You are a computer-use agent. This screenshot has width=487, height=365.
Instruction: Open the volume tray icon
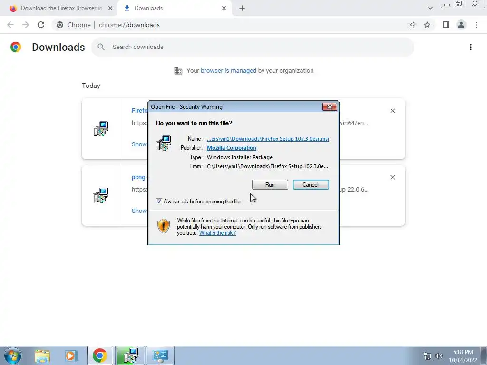pos(439,356)
